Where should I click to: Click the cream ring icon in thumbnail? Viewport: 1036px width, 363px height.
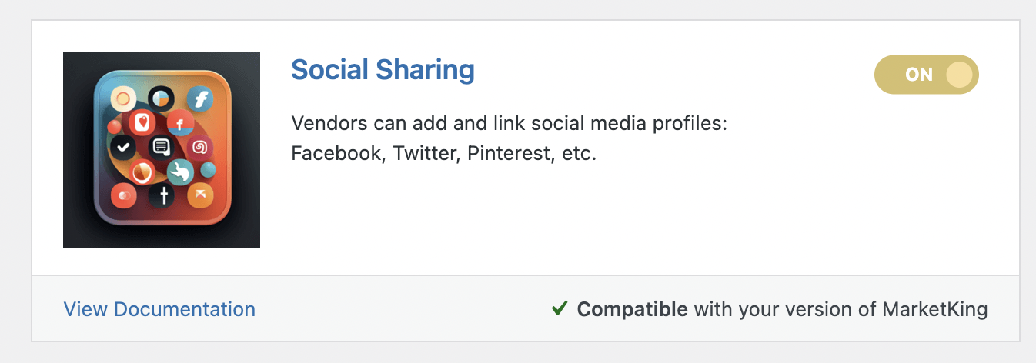click(123, 98)
